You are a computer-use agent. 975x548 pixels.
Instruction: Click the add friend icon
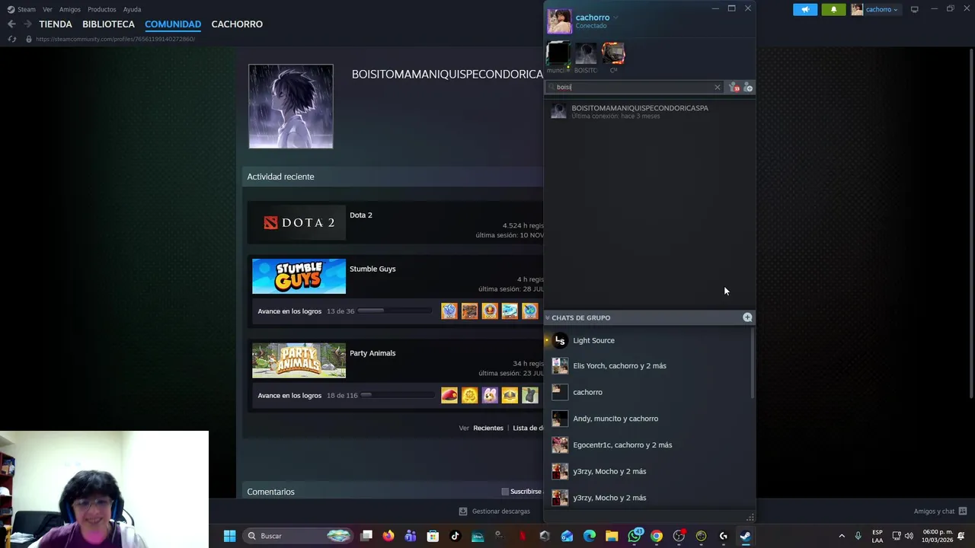(748, 88)
